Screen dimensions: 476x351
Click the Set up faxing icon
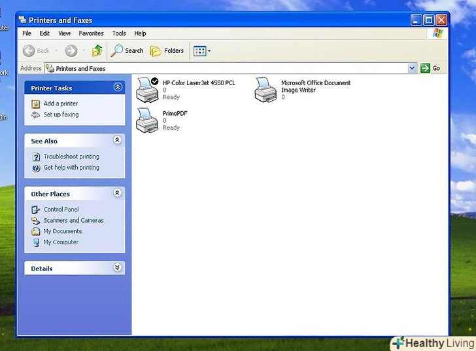pyautogui.click(x=36, y=115)
